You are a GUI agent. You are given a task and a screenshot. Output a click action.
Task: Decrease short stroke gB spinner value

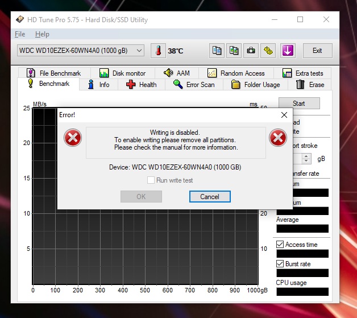[x=306, y=161]
